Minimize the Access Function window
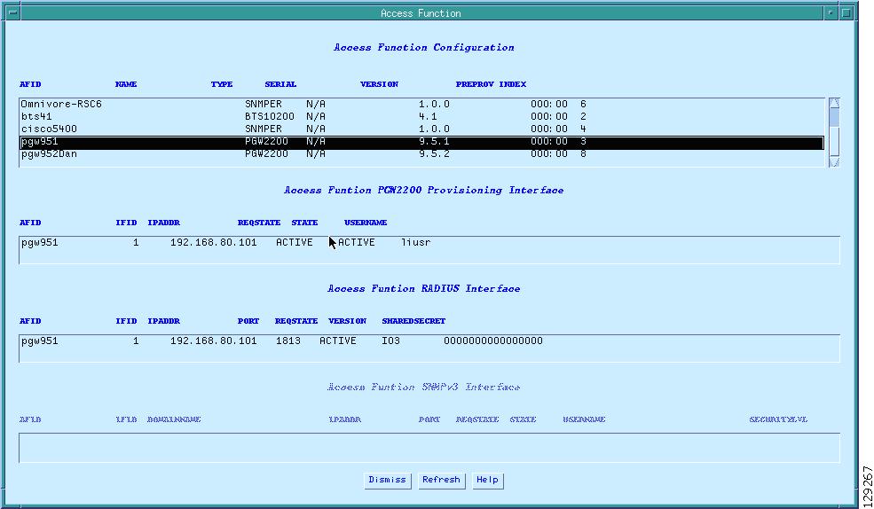This screenshot has height=509, width=874. click(830, 12)
